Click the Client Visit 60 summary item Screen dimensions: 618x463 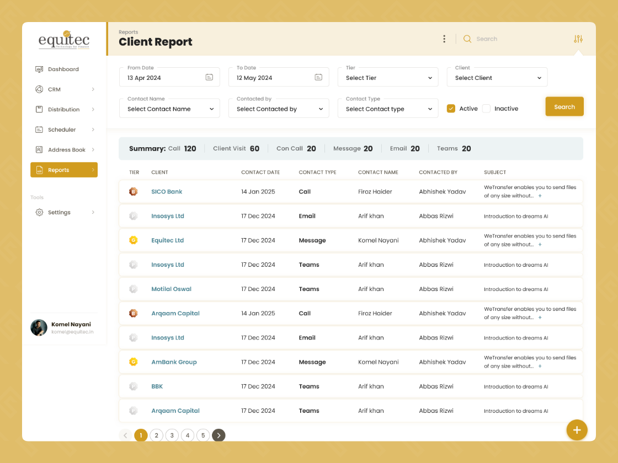coord(236,148)
